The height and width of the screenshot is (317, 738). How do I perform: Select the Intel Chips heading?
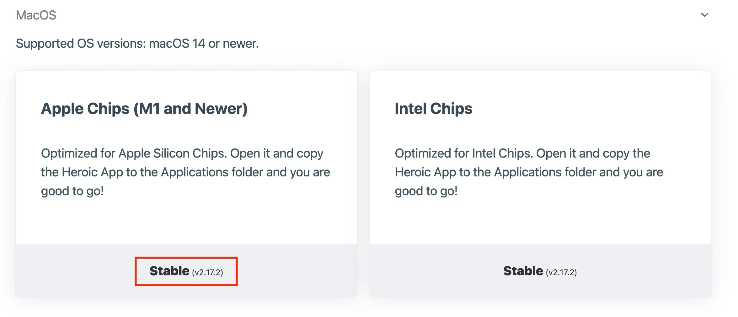pos(433,109)
